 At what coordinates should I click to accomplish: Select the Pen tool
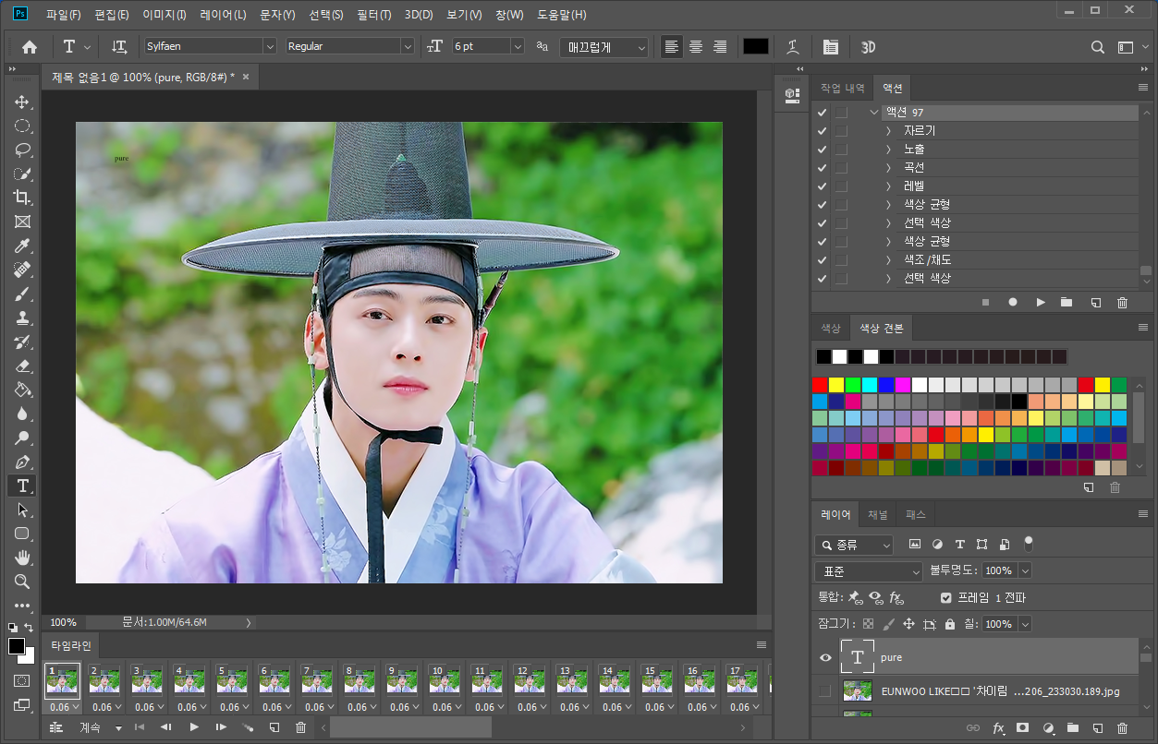(22, 462)
